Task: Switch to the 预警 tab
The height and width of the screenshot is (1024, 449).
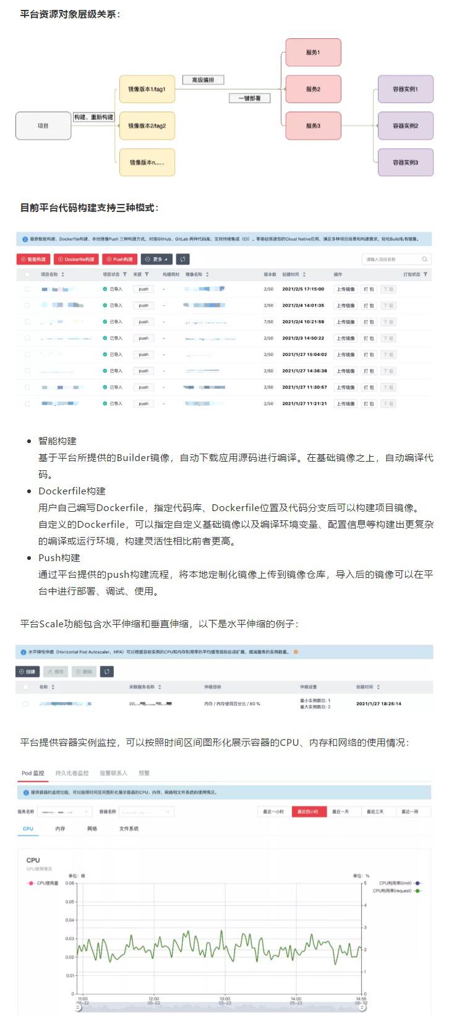Action: (x=144, y=773)
